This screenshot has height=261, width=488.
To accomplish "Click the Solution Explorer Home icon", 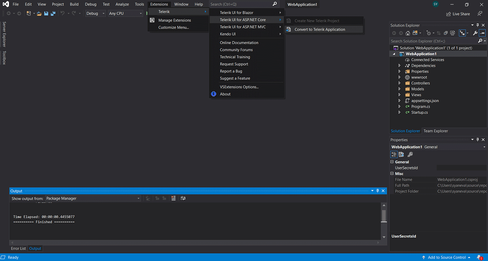I will [408, 33].
